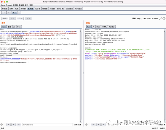The width and height of the screenshot is (166, 130).
Task: Show the response HTML view
Action: click(x=104, y=27)
